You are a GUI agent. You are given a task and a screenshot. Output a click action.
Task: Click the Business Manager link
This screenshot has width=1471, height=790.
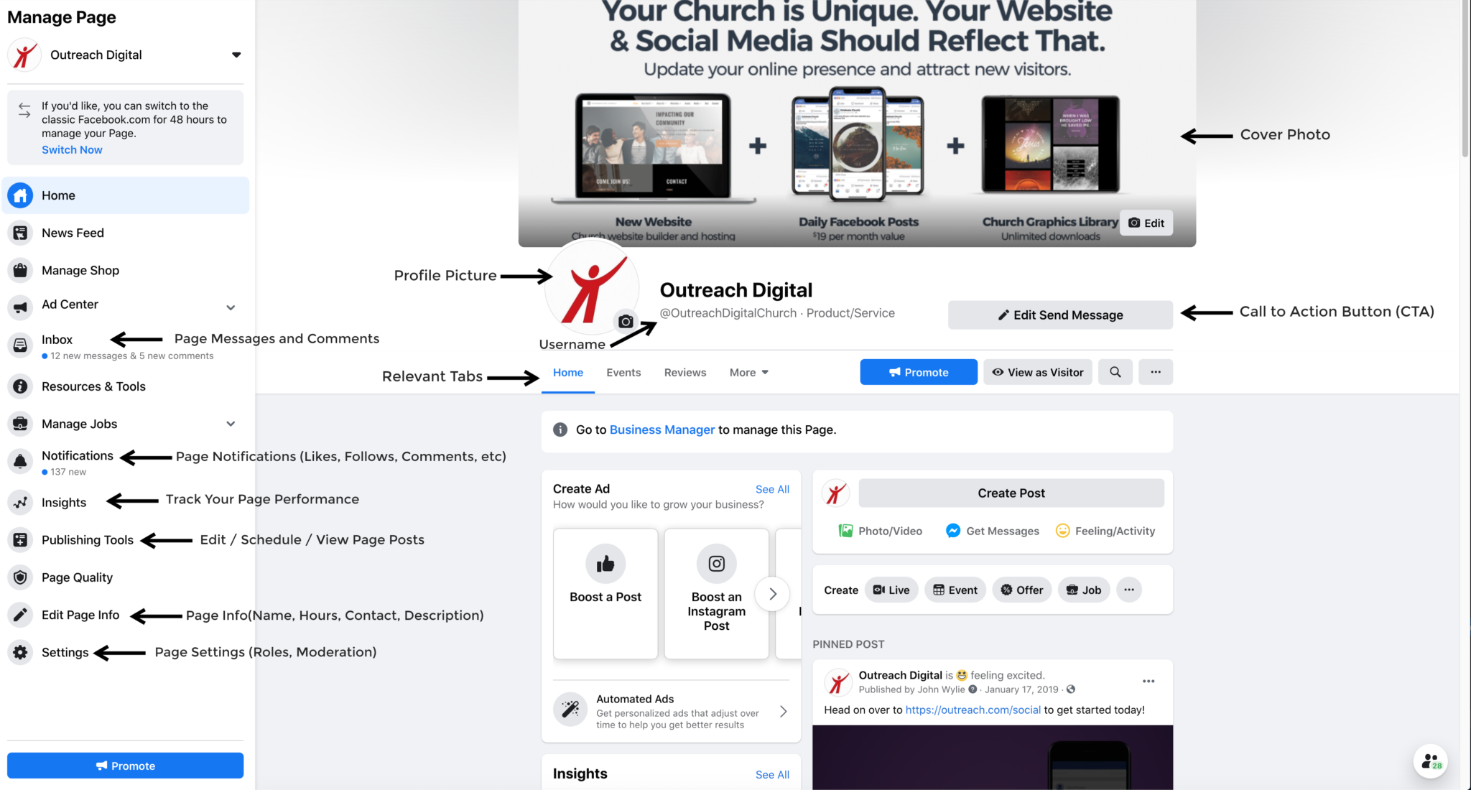[662, 429]
